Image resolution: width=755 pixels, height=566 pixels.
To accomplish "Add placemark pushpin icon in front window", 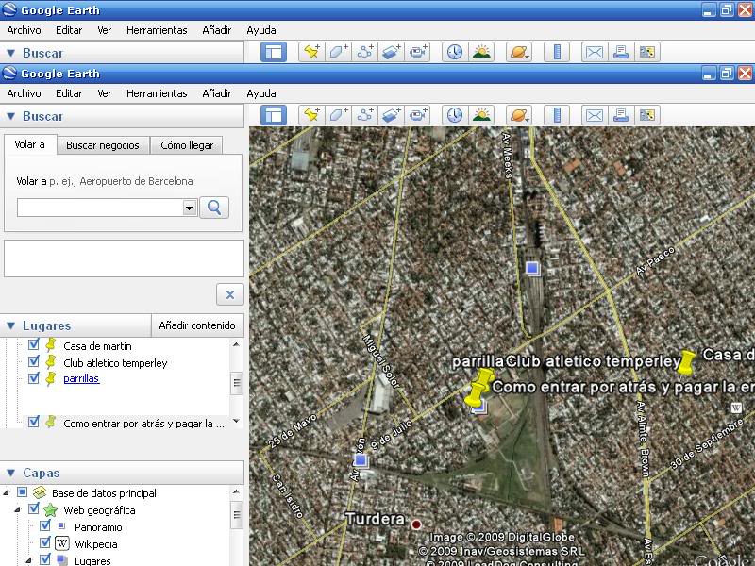I will tap(311, 115).
